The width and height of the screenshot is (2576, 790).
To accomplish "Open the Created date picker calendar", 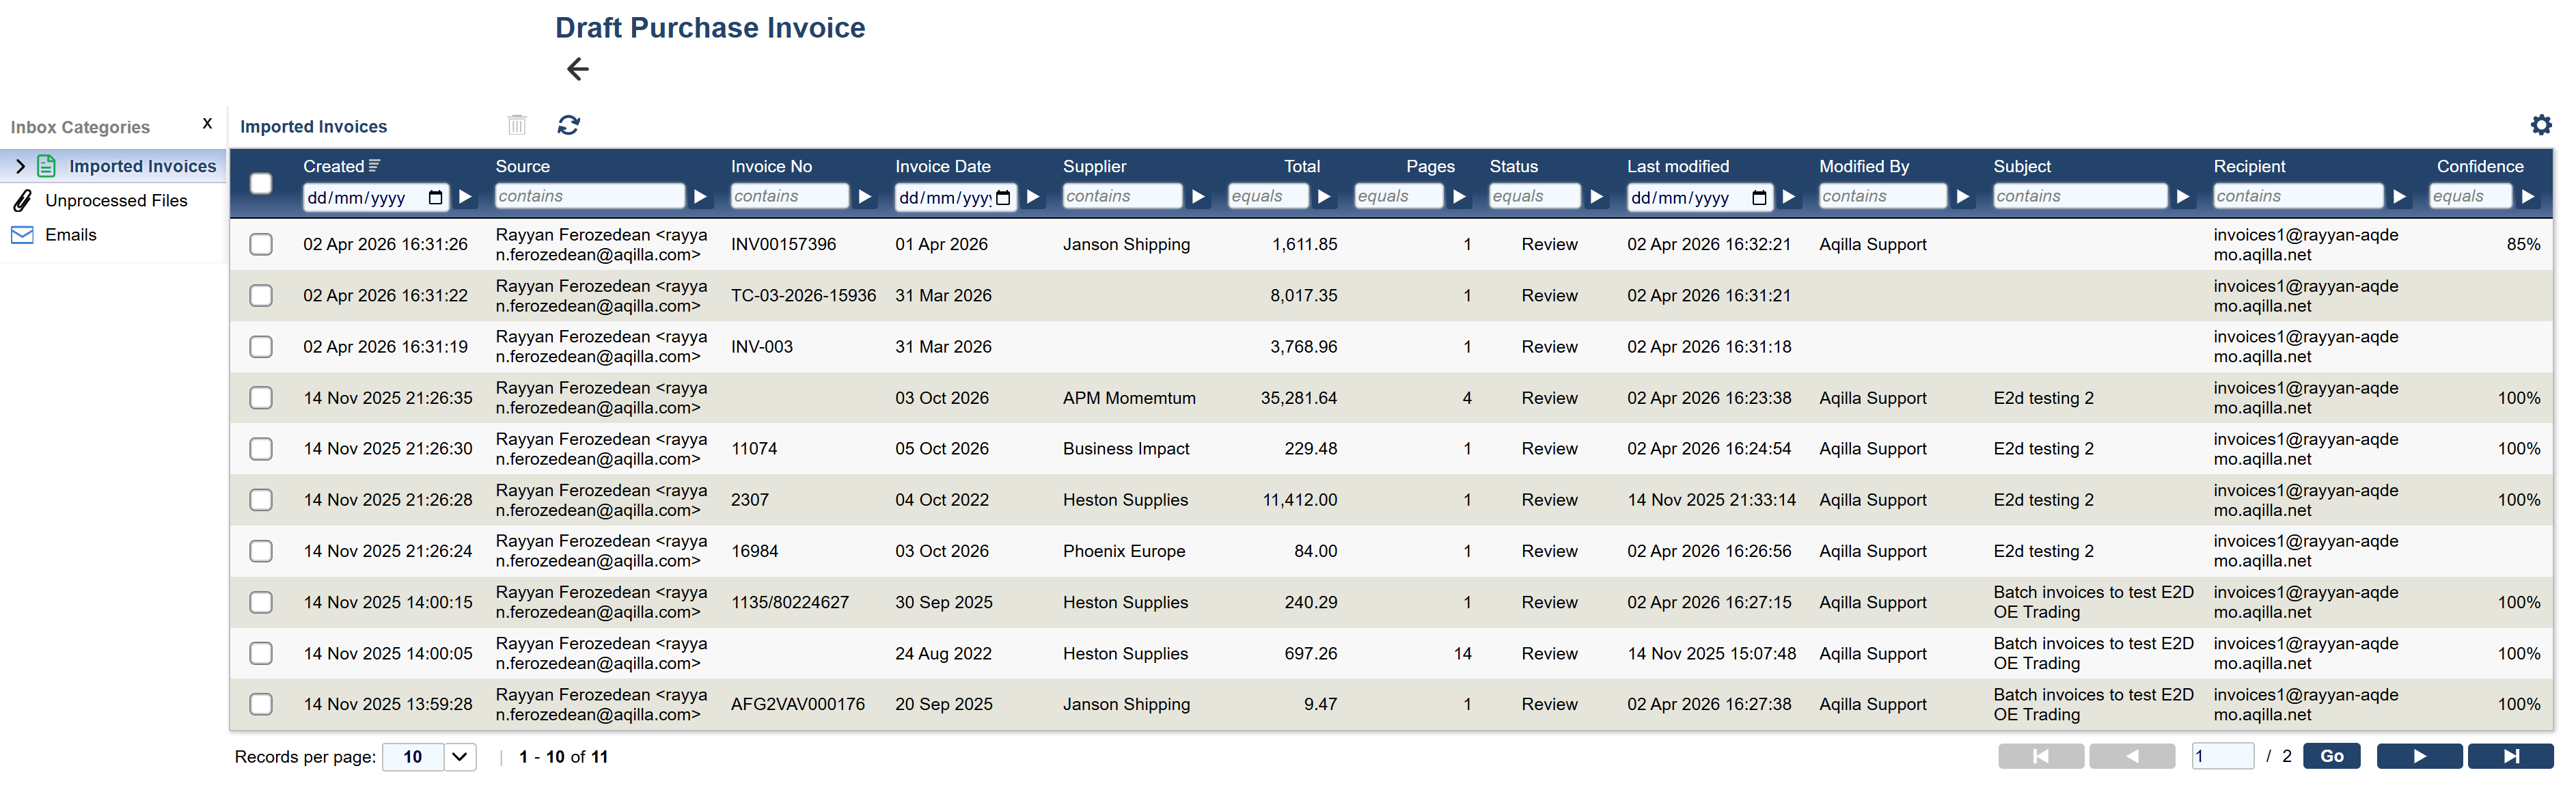I will [x=435, y=198].
